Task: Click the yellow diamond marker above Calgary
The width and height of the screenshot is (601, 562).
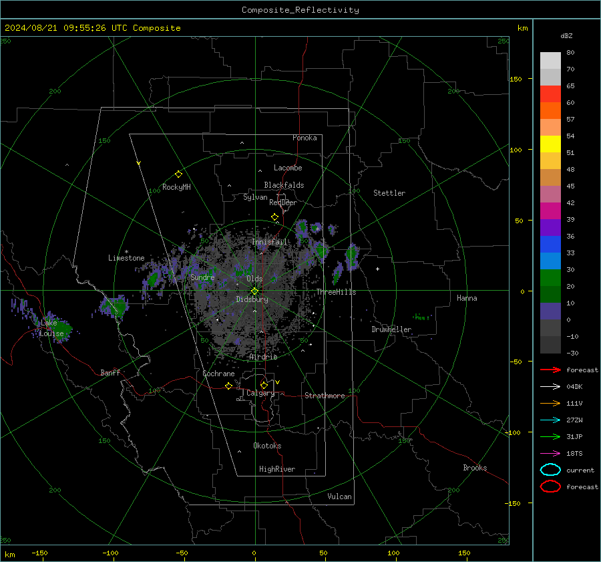Action: pyautogui.click(x=264, y=385)
